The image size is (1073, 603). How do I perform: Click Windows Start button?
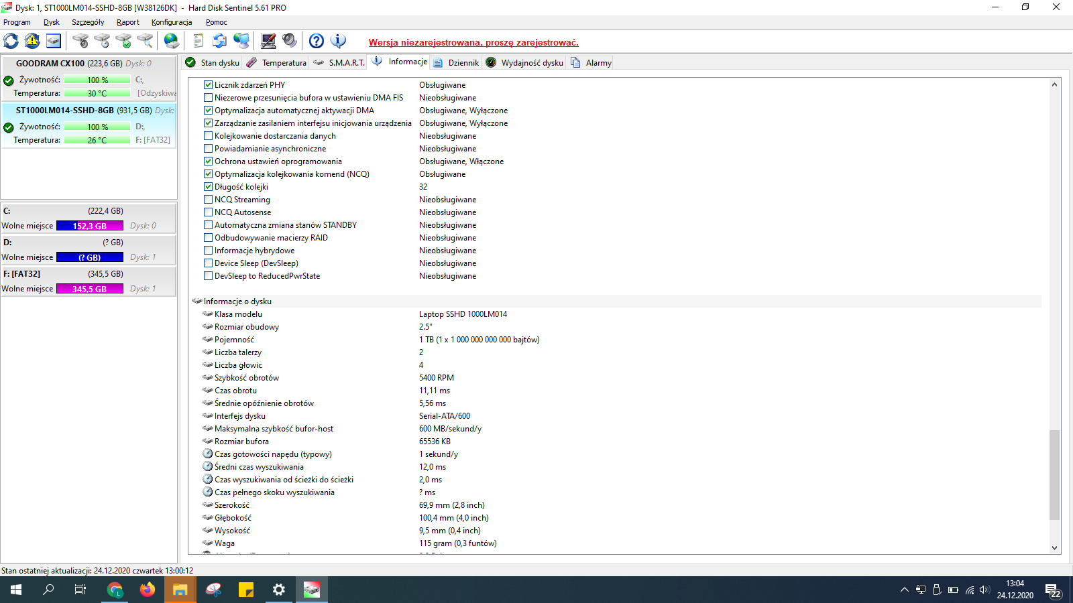(16, 590)
